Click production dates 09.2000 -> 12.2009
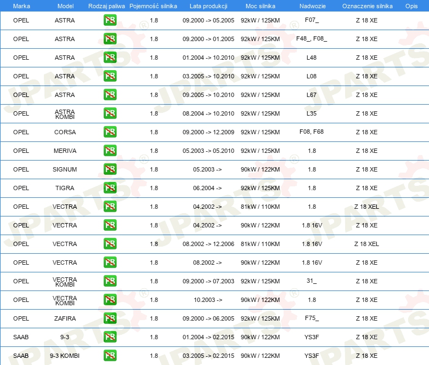The width and height of the screenshot is (429, 365). 208,132
